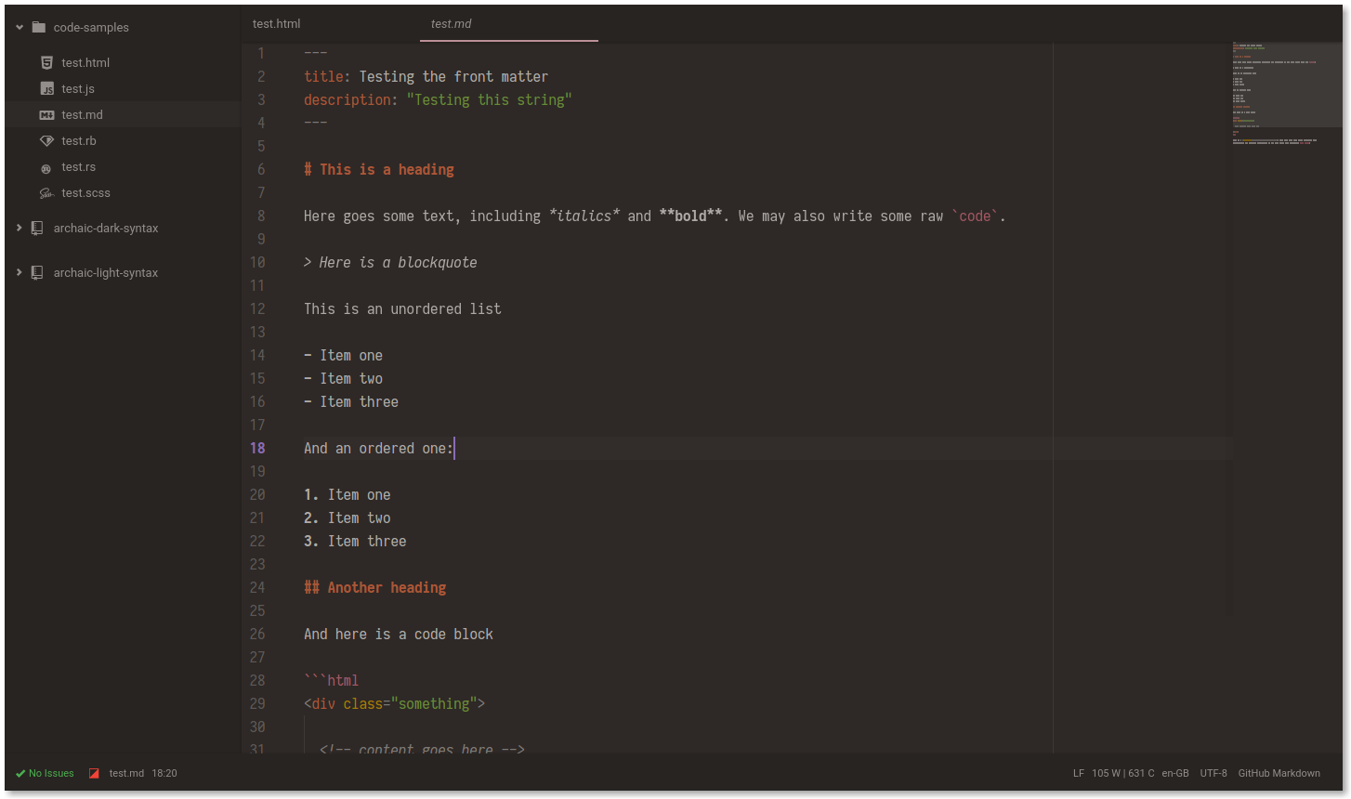This screenshot has width=1351, height=799.
Task: Click the bold word **bold**
Action: pos(690,216)
